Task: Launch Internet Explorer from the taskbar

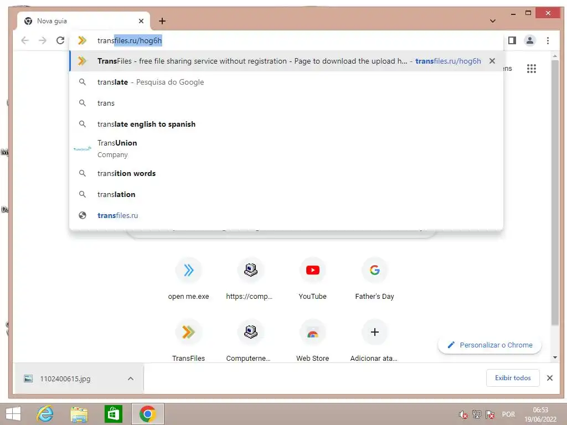Action: 45,414
